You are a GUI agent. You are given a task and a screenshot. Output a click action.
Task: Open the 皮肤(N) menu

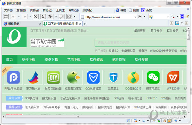coord(87,10)
